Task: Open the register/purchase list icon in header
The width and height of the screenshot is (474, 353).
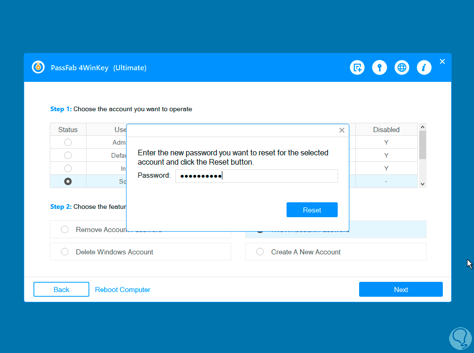Action: pos(357,67)
